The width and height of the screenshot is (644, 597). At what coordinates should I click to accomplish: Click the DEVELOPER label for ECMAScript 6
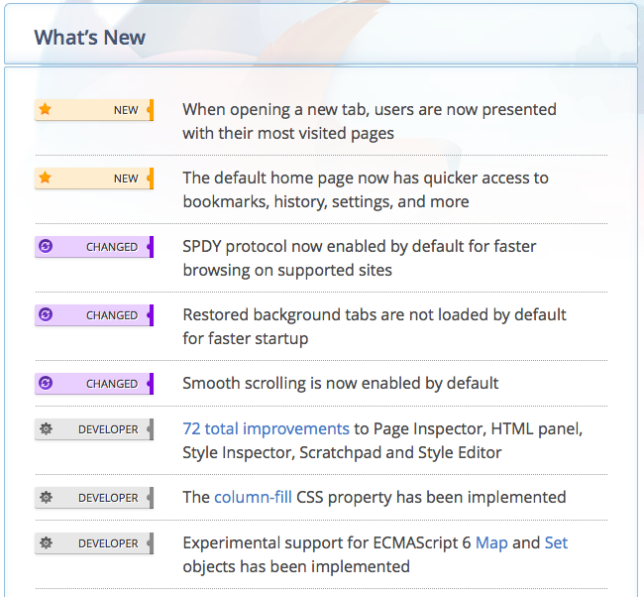(108, 543)
